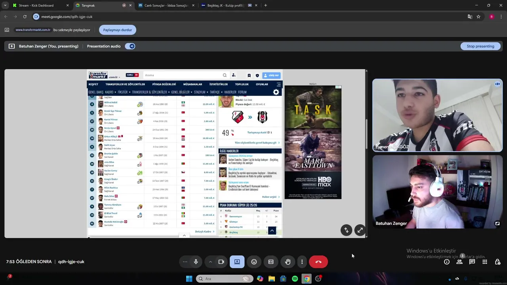Click the collapse chevron at page bottom
This screenshot has width=507, height=285.
pos(184,236)
